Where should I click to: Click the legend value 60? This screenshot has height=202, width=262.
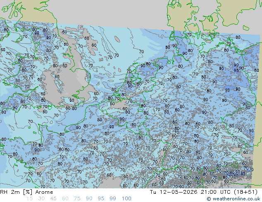coord(65,199)
